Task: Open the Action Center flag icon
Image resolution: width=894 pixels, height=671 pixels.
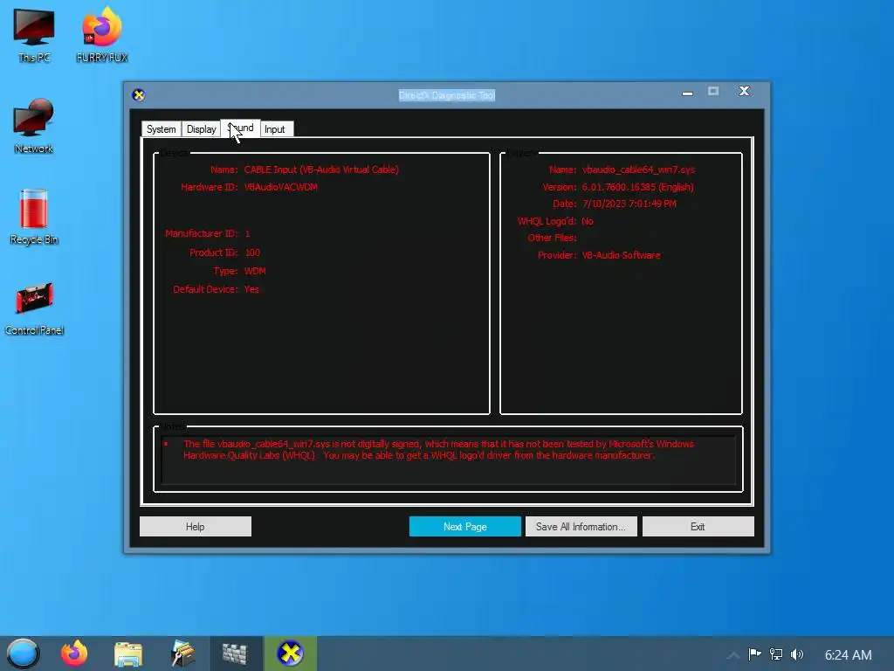Action: coord(755,654)
